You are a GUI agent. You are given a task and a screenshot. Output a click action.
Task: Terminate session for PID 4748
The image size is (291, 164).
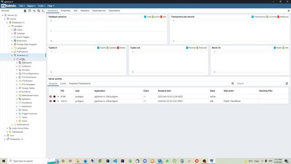50,97
